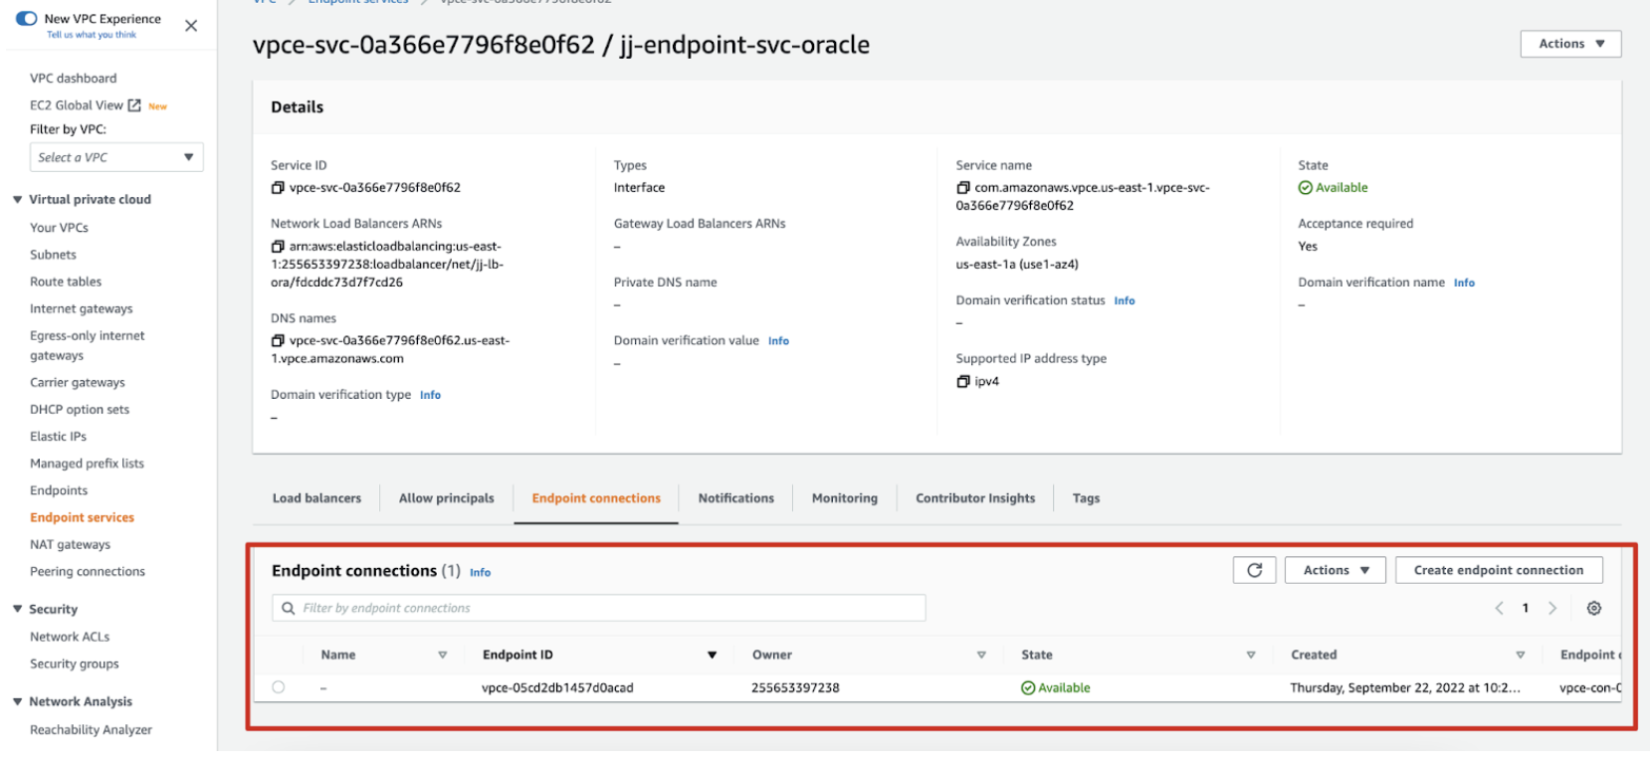Open VPC dashboard in sidebar
The image size is (1650, 762).
point(73,79)
